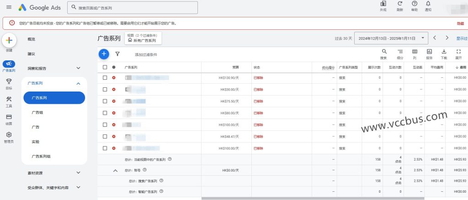
Task: Select 广告组 in the sidebar menu
Action: point(37,113)
